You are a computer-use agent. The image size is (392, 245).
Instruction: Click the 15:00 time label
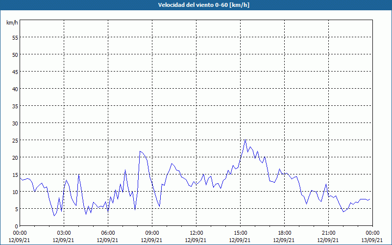(240, 233)
